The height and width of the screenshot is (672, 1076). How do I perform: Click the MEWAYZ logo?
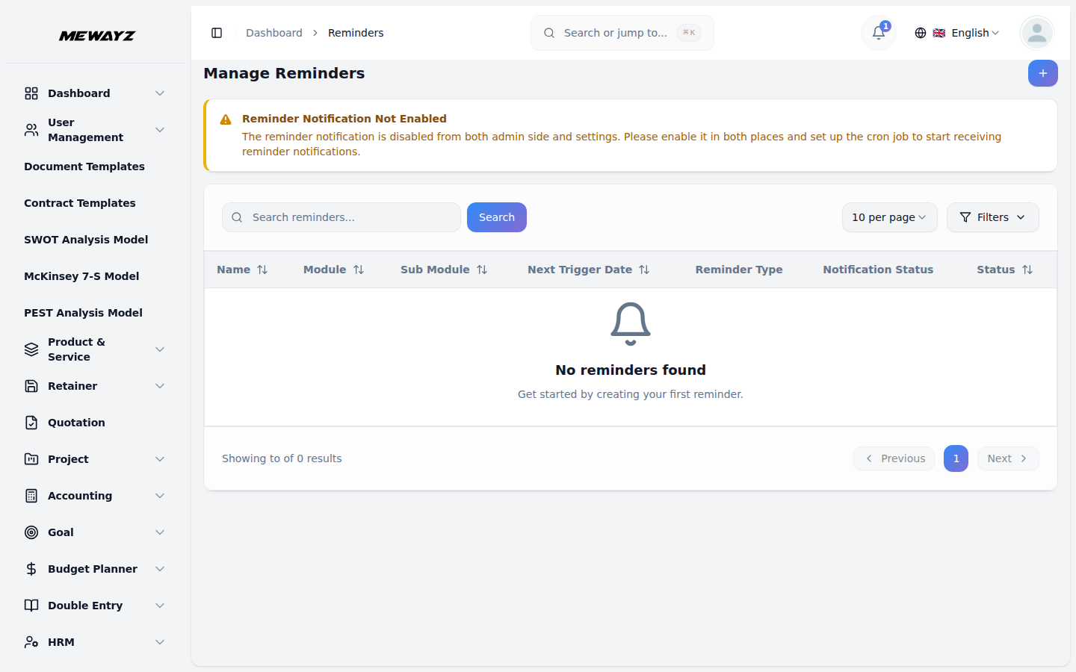click(x=97, y=36)
